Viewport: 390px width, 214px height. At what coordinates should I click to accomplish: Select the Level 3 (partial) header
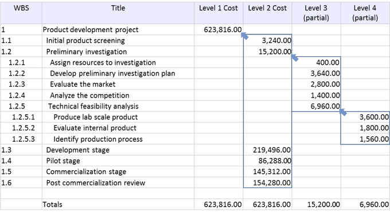point(316,13)
